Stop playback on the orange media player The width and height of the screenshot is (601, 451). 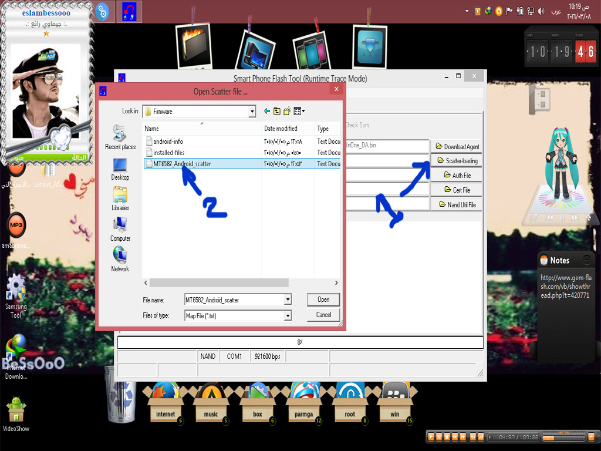point(447,437)
